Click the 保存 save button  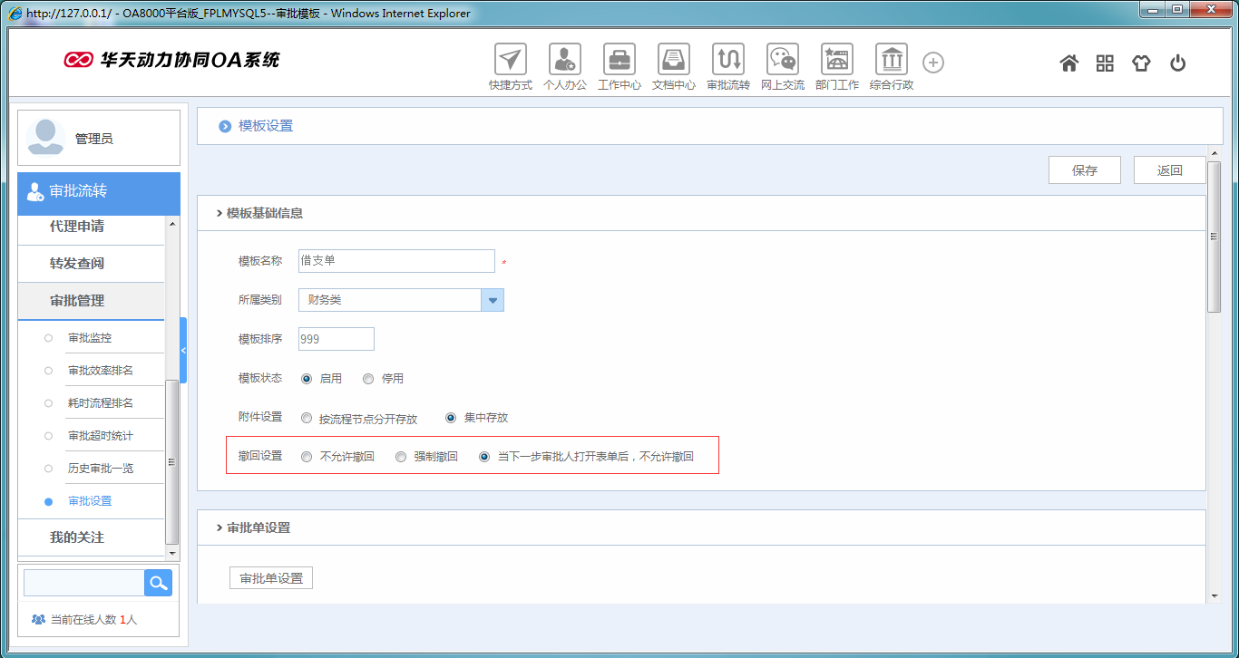(1084, 170)
